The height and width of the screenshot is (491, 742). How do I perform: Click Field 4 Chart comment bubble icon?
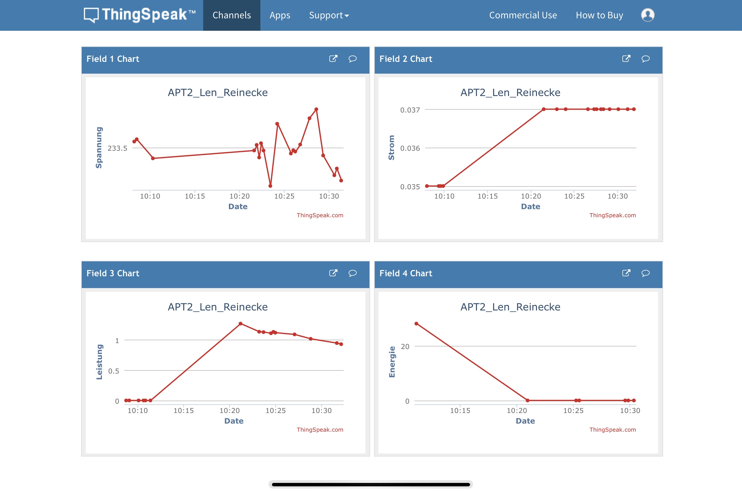coord(645,273)
